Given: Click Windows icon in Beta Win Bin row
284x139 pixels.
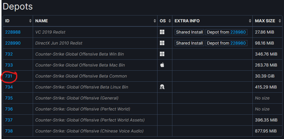Looking at the screenshot, I should (x=162, y=54).
